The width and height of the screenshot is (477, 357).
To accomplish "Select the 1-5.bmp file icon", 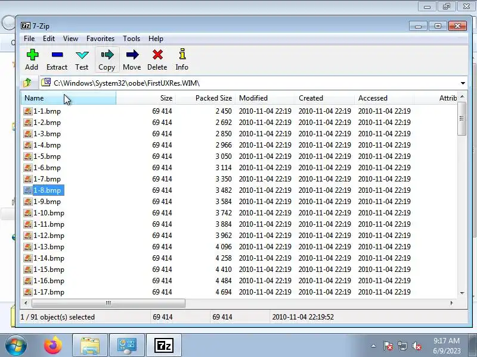I will click(27, 156).
